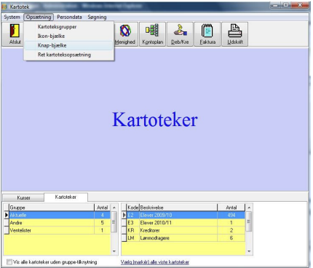Screen dimensions: 313x268
Task: Minimize the Kartotek window
Action: (x=276, y=5)
